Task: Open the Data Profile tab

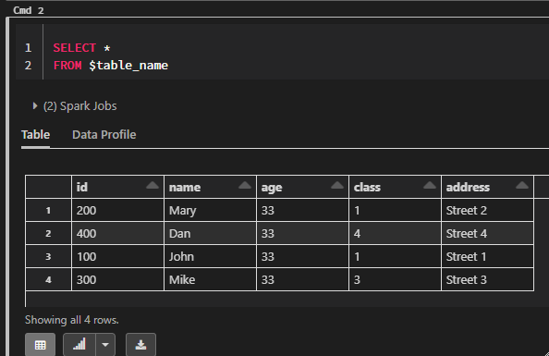Action: point(104,135)
